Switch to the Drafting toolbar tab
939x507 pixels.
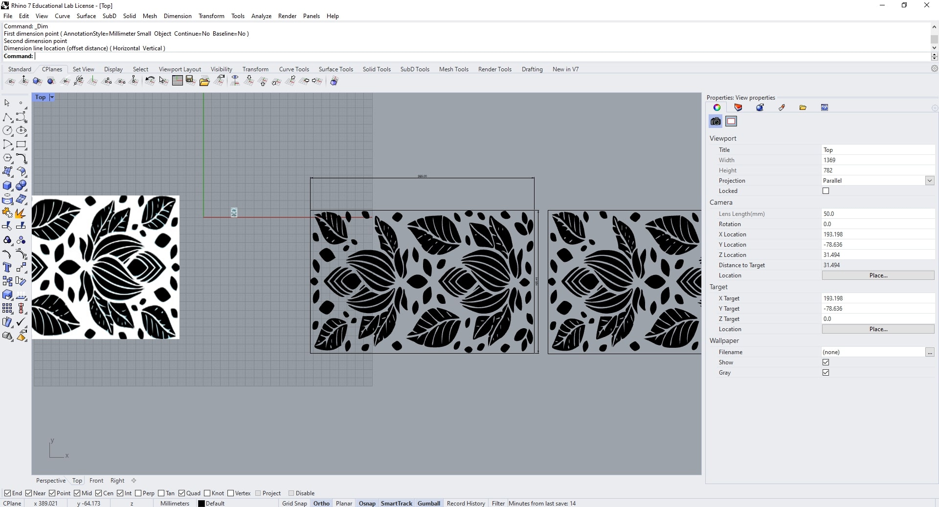click(532, 69)
